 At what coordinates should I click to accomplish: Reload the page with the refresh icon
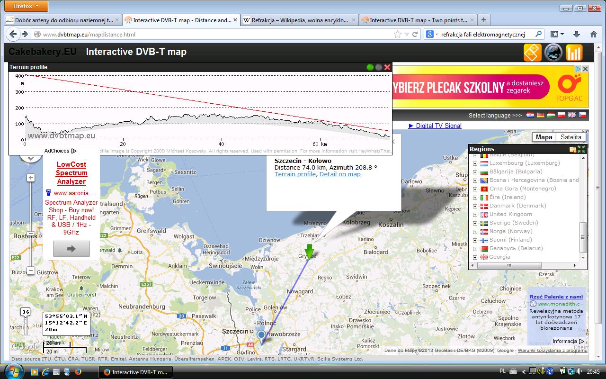[x=415, y=34]
